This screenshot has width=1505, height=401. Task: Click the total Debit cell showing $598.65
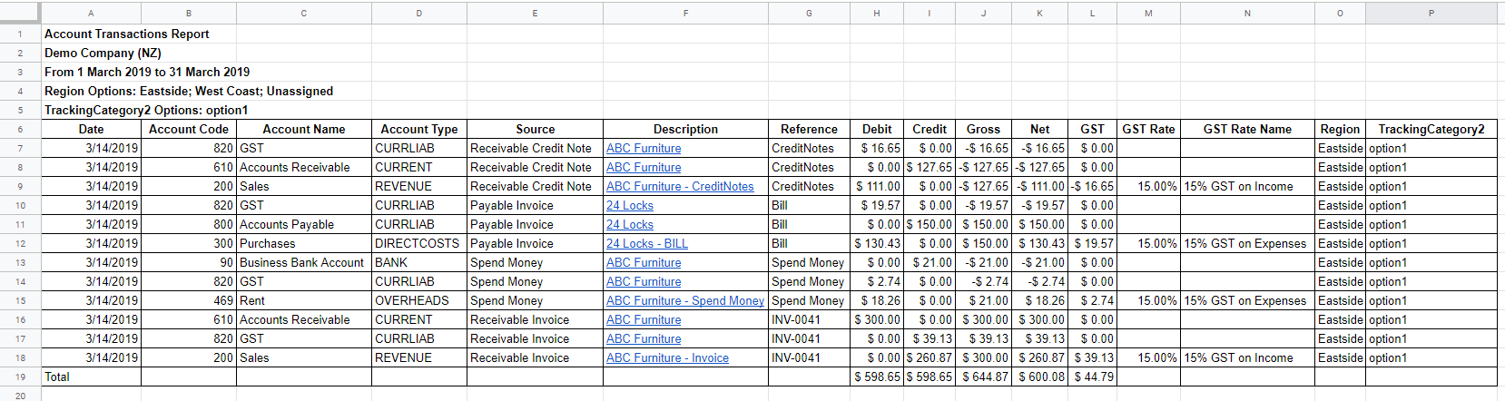(x=877, y=377)
